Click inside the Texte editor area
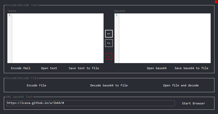Screen dimensions: 218x114 click(58, 38)
